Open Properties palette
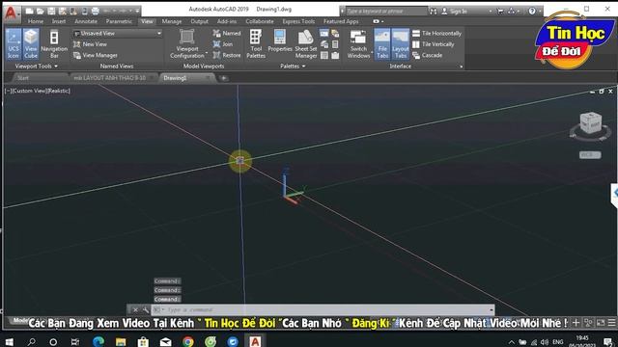 [280, 40]
